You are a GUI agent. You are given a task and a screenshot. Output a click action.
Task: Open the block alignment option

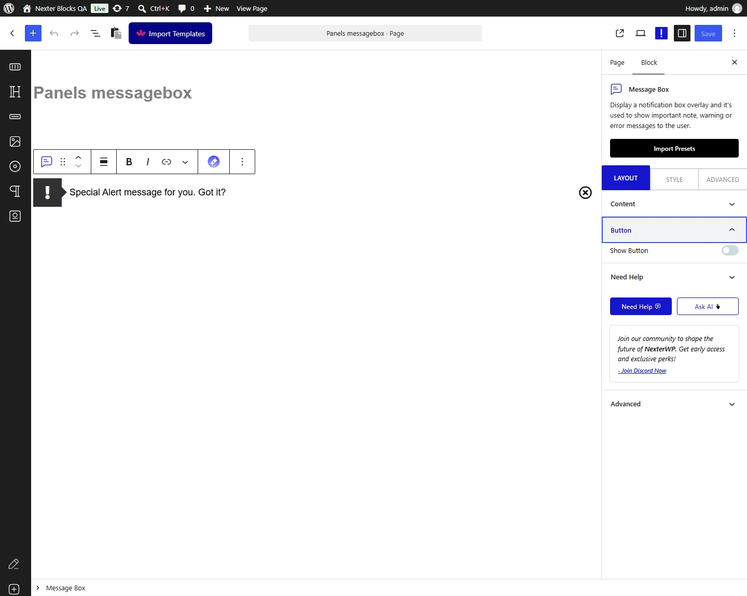pyautogui.click(x=104, y=162)
